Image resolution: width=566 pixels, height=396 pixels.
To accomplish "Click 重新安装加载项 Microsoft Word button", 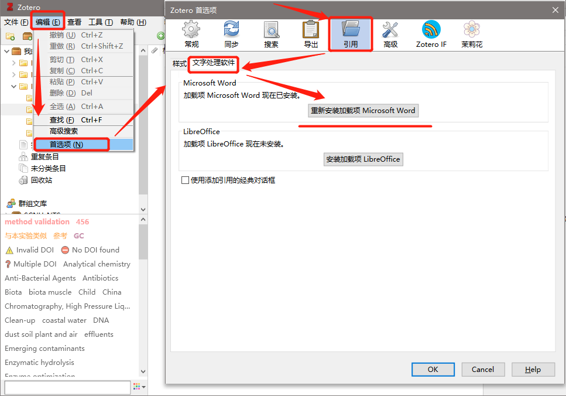I will click(363, 111).
